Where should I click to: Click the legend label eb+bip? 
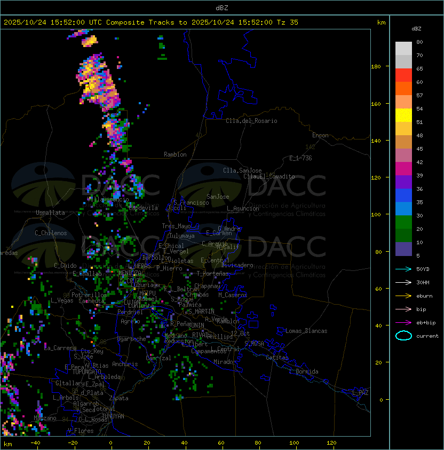click(426, 323)
